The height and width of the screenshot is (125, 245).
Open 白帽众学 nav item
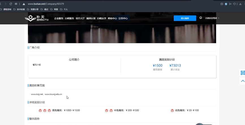click(x=102, y=18)
